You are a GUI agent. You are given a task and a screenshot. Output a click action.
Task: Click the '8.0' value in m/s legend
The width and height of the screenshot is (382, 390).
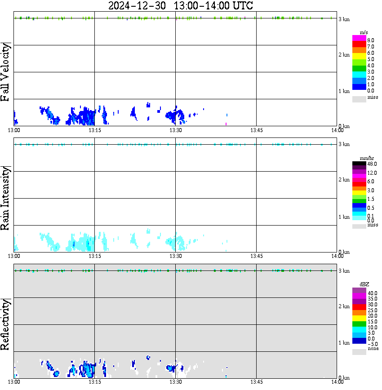tap(371, 40)
